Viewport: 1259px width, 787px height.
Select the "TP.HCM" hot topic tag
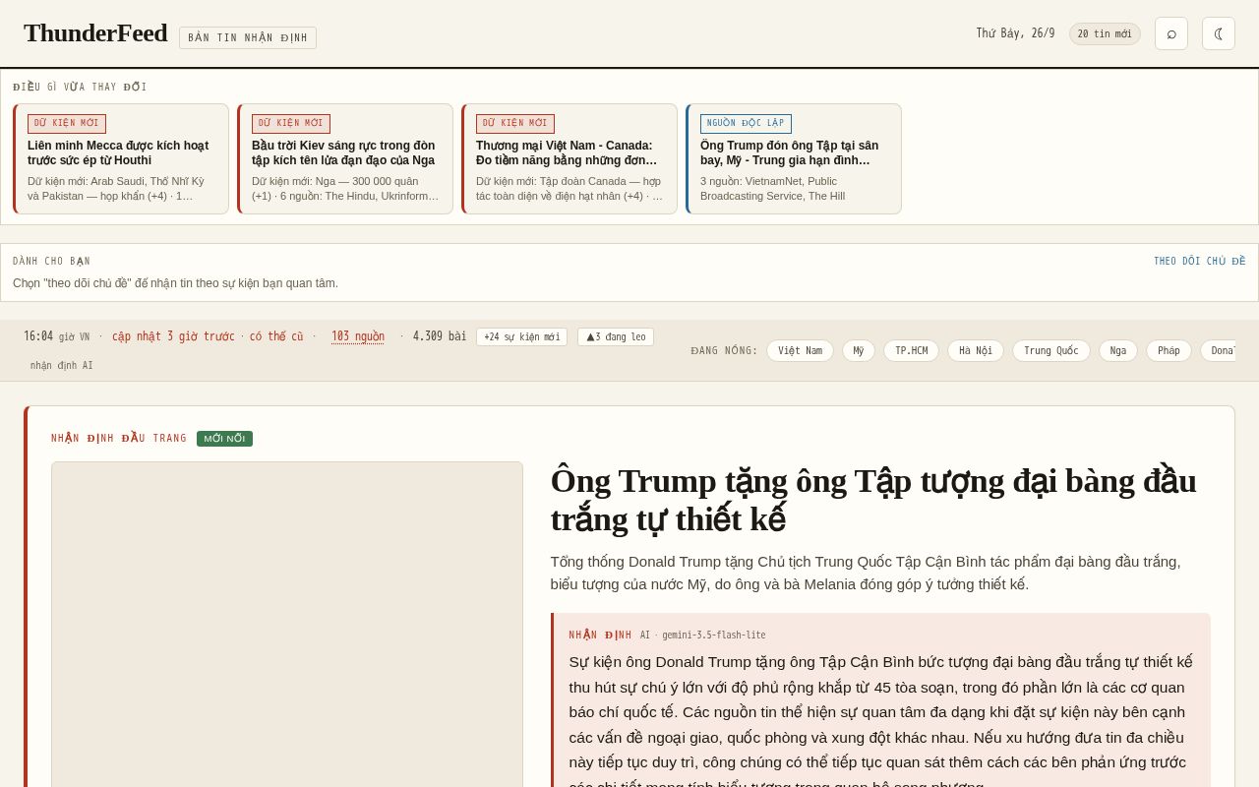(x=911, y=351)
